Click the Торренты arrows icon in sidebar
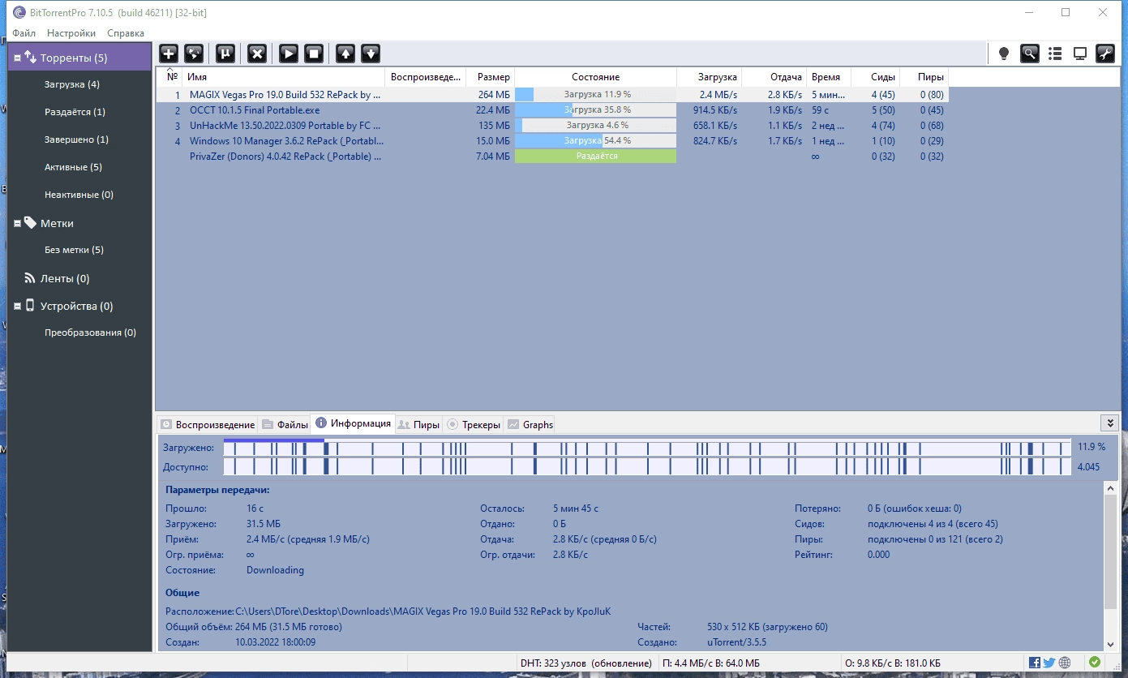This screenshot has height=678, width=1128. point(30,57)
